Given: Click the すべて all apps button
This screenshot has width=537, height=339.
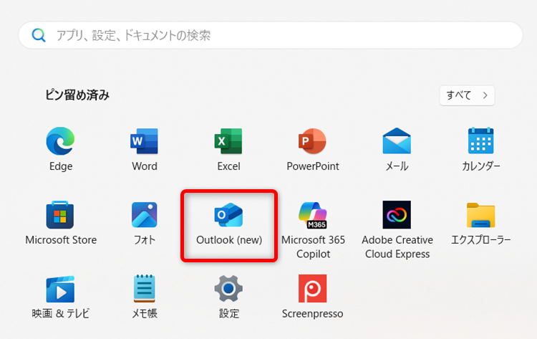Looking at the screenshot, I should pyautogui.click(x=467, y=95).
